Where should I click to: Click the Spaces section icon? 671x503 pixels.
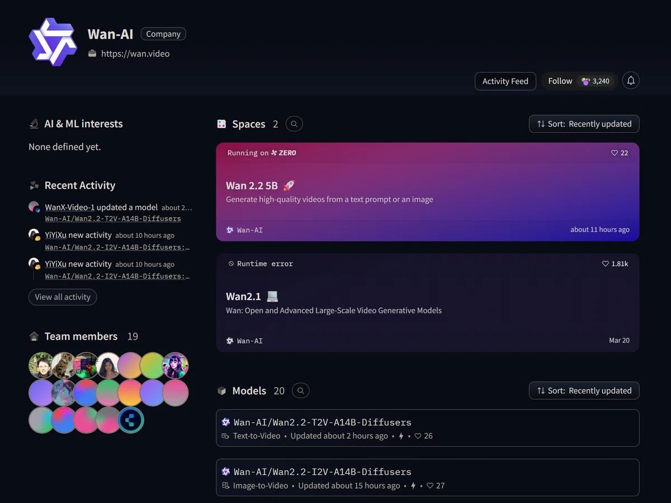221,124
